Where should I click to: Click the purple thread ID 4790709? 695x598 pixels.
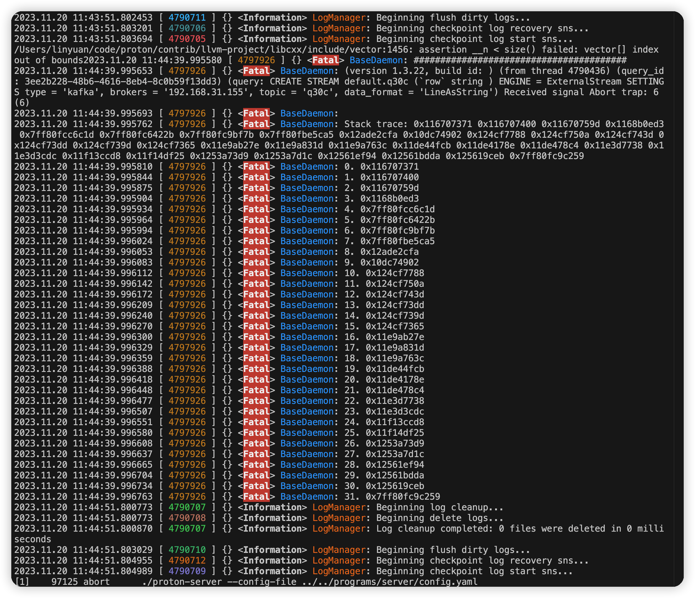tap(187, 571)
